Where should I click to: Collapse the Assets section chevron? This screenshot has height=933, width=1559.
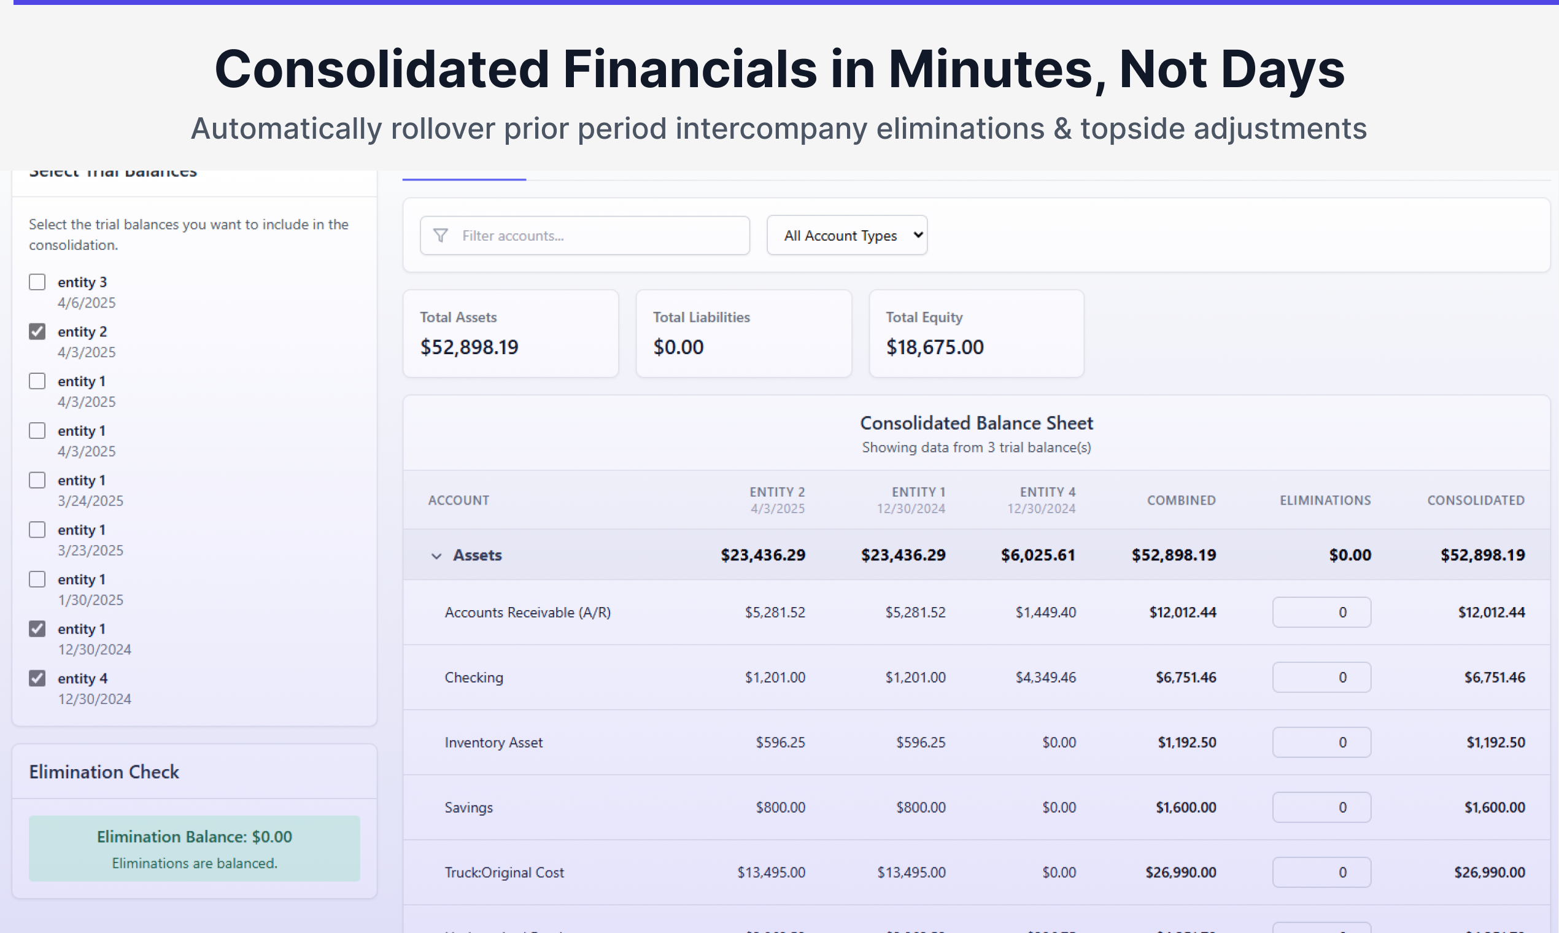click(436, 556)
